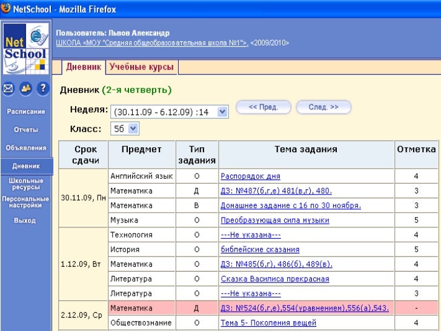Open Объявления in the sidebar
This screenshot has width=441, height=331.
coord(26,147)
